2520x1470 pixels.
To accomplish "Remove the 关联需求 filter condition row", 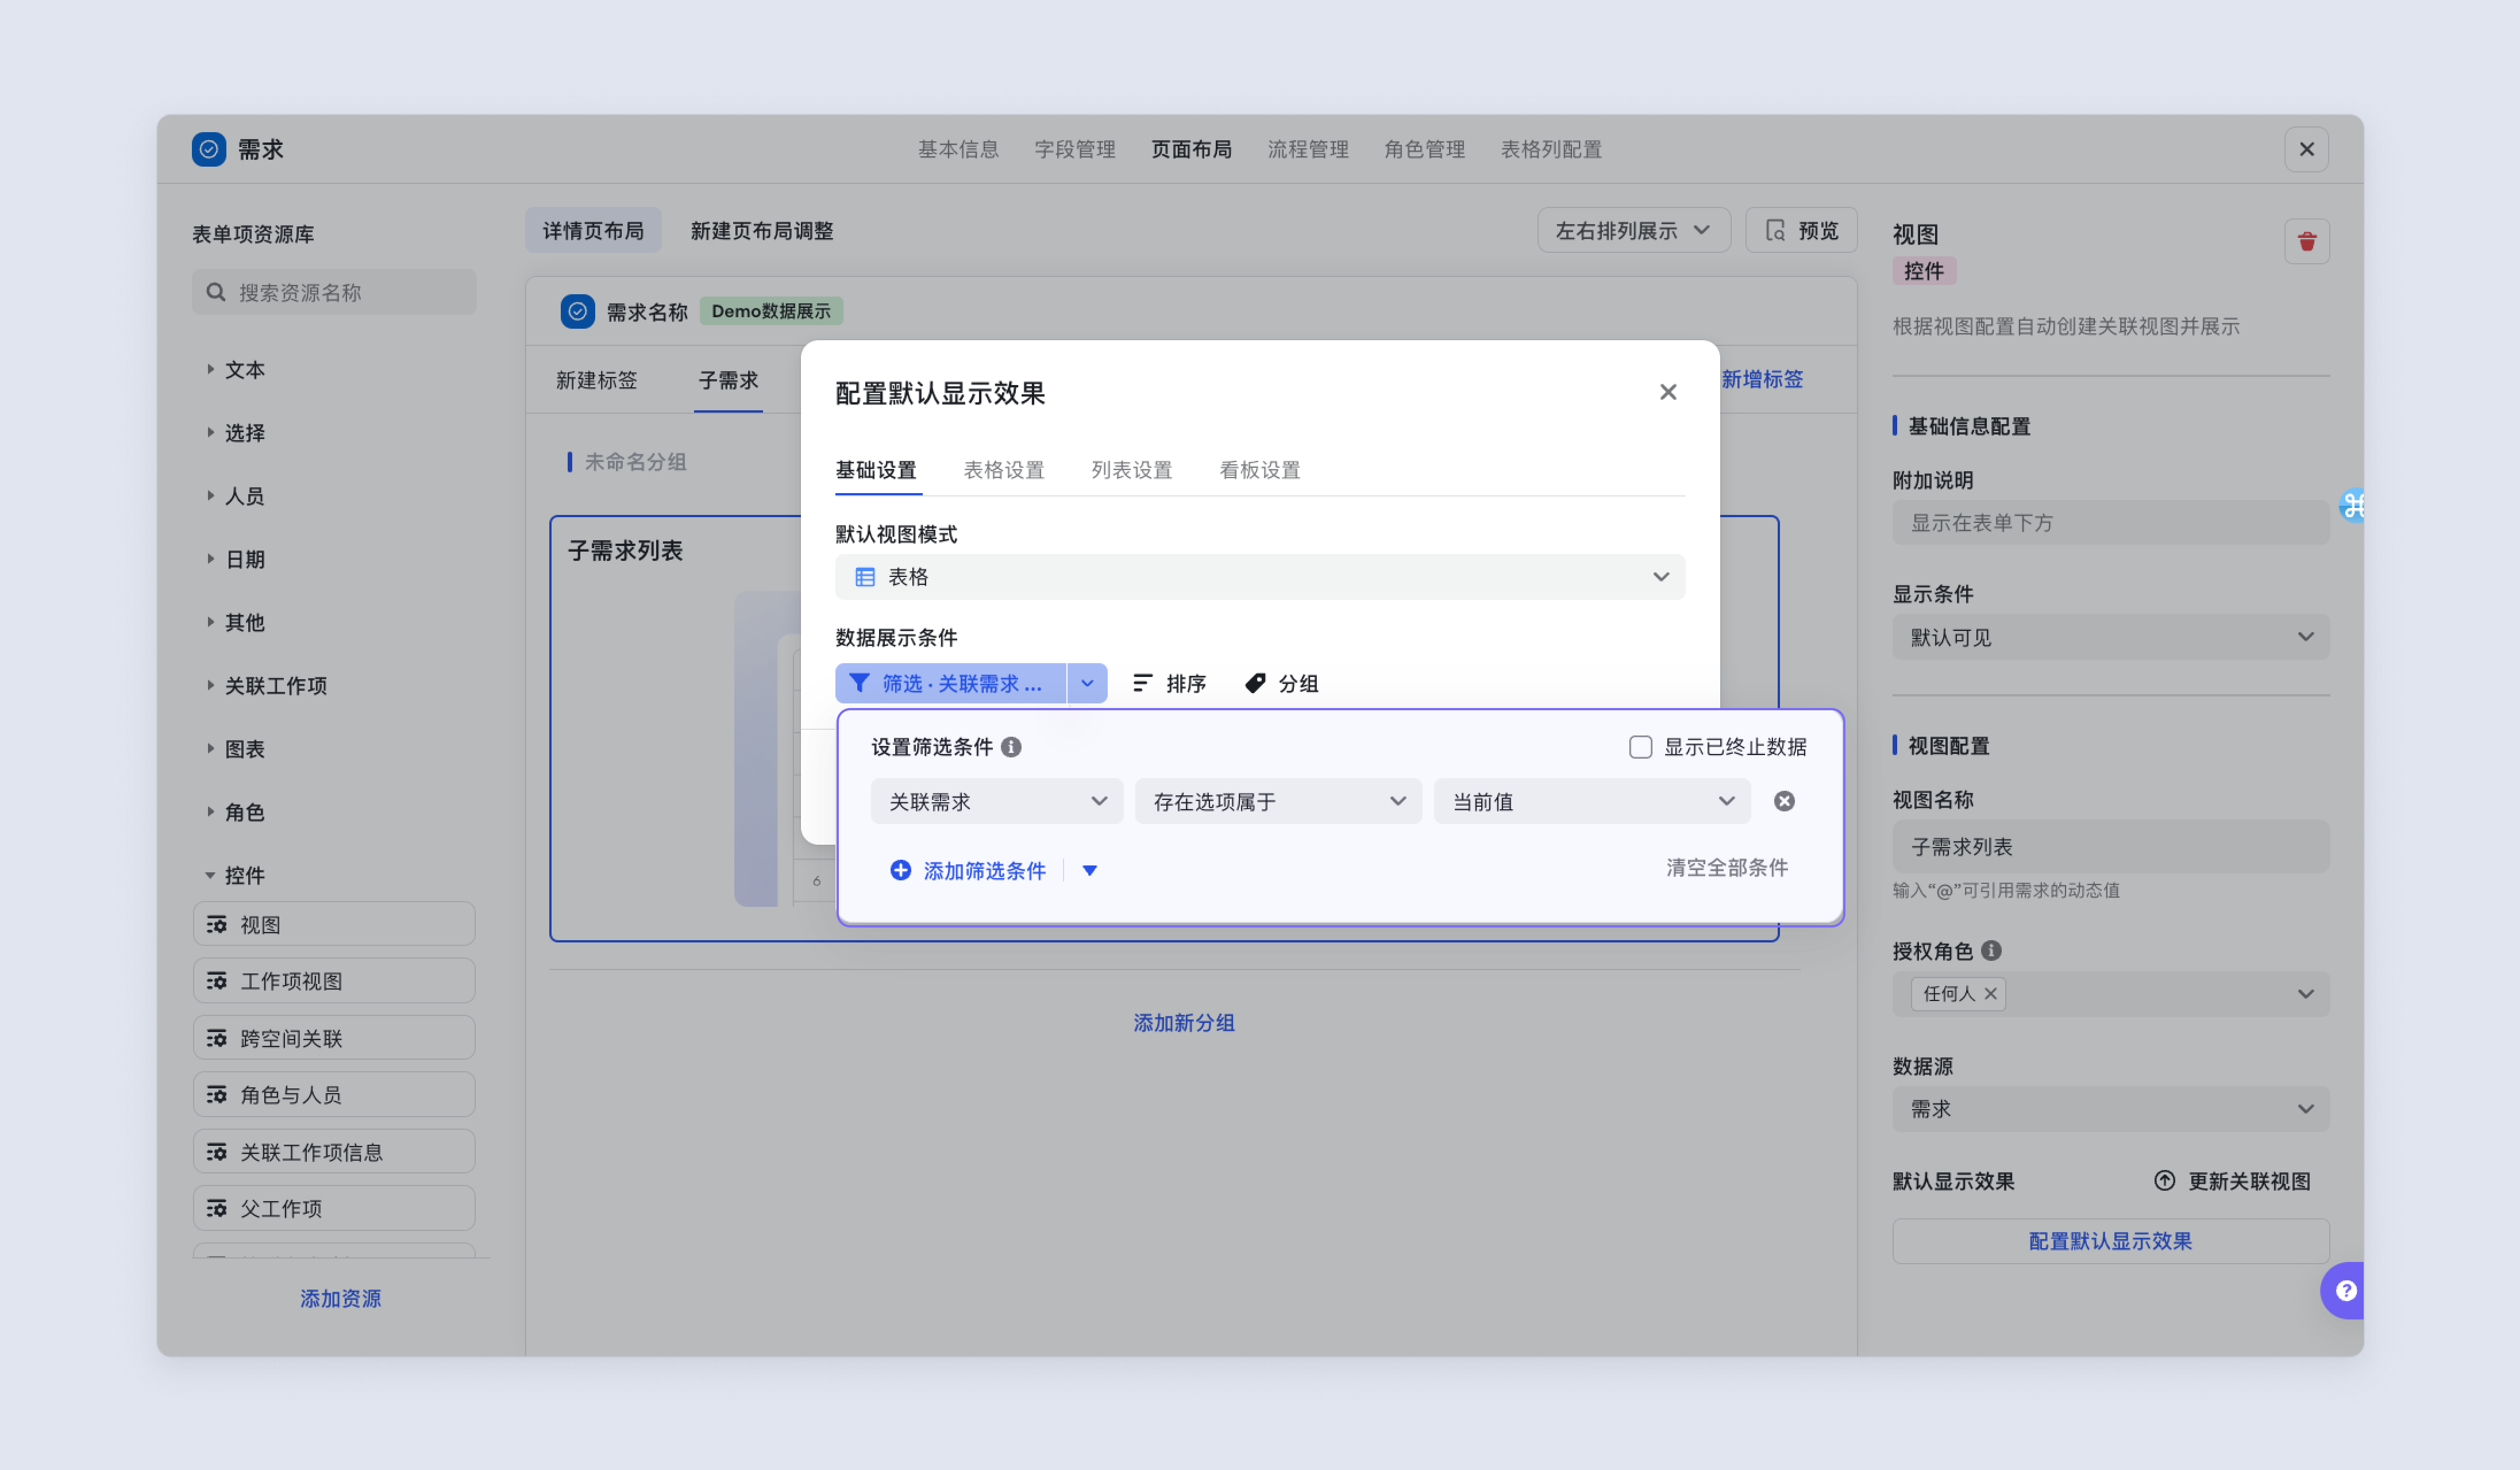I will coord(1784,801).
